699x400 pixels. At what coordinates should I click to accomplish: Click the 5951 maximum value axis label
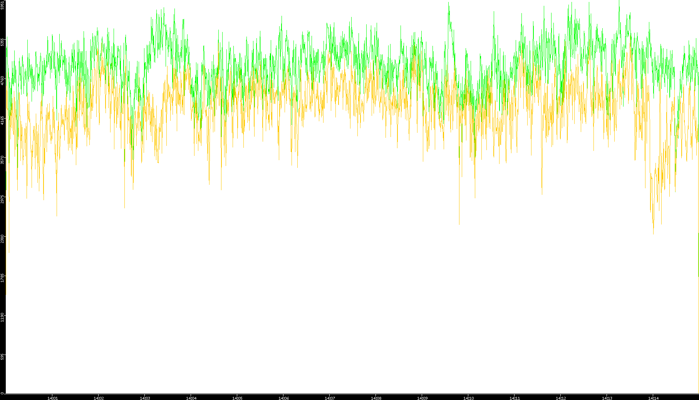coord(2,5)
